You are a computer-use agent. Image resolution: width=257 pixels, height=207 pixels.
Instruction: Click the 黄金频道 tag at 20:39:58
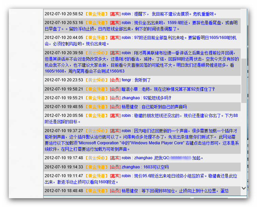[96, 53]
